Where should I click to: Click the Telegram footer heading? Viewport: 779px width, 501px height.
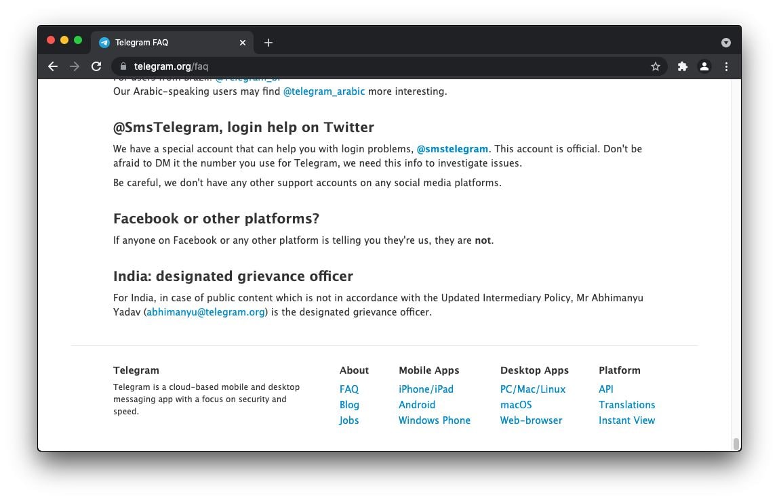coord(136,370)
